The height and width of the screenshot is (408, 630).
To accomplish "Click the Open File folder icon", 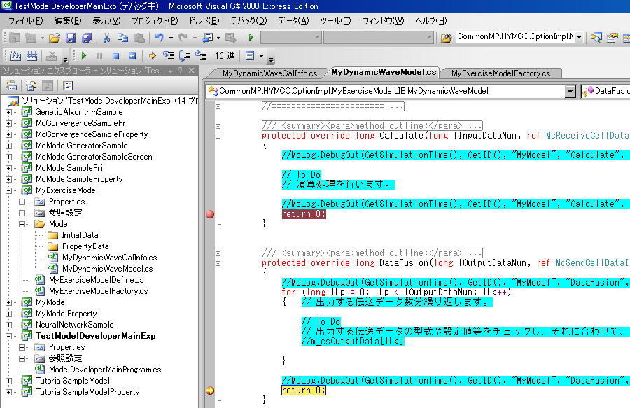I will 54,38.
